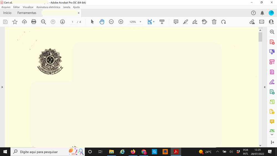Show more tools with the down chevron

point(272,135)
